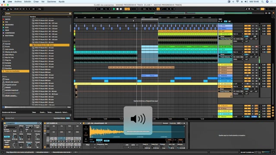Open Master output chooser on VEEC FX track
This screenshot has width=276, height=155.
238,94
